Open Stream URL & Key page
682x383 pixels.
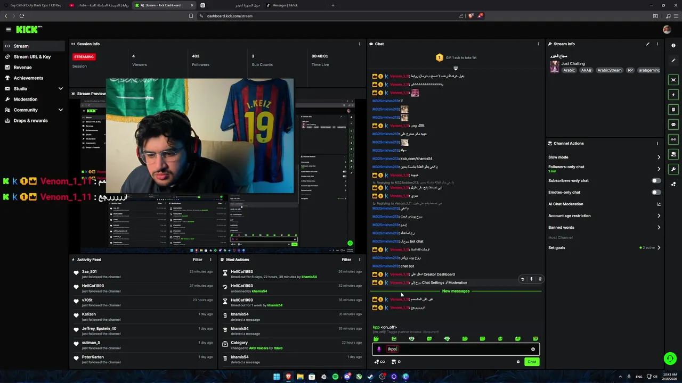coord(35,57)
